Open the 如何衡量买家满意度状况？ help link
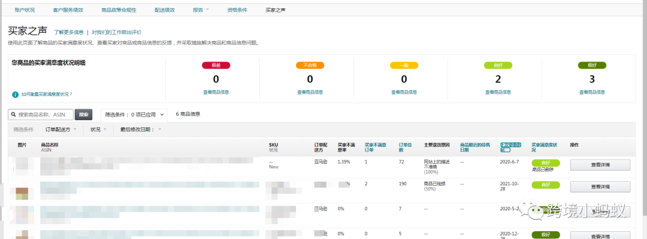The image size is (647, 239). point(47,94)
